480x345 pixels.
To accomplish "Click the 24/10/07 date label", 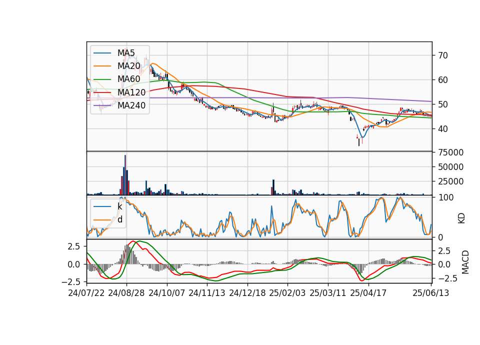I will coord(167,293).
